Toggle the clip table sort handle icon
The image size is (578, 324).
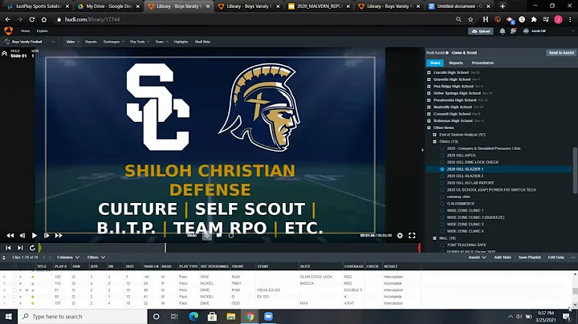(4, 257)
